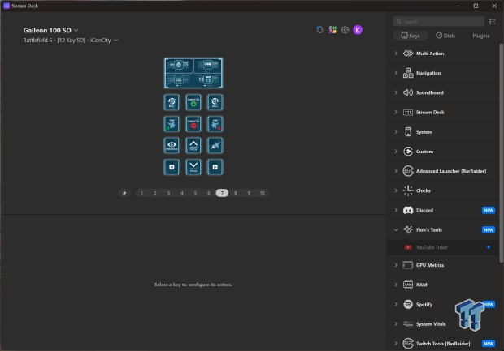Click the purple K profile avatar
The height and width of the screenshot is (351, 504).
[x=358, y=30]
